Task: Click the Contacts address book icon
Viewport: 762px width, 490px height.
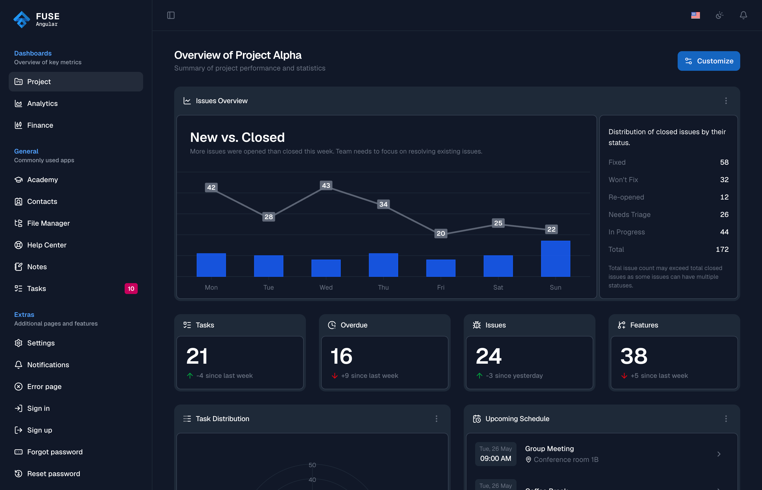Action: tap(19, 201)
